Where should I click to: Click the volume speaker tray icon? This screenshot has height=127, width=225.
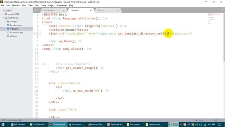point(197,125)
